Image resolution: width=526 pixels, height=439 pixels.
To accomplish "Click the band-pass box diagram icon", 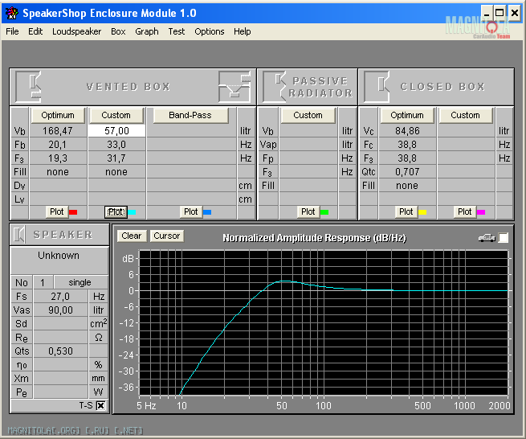I will tap(234, 87).
